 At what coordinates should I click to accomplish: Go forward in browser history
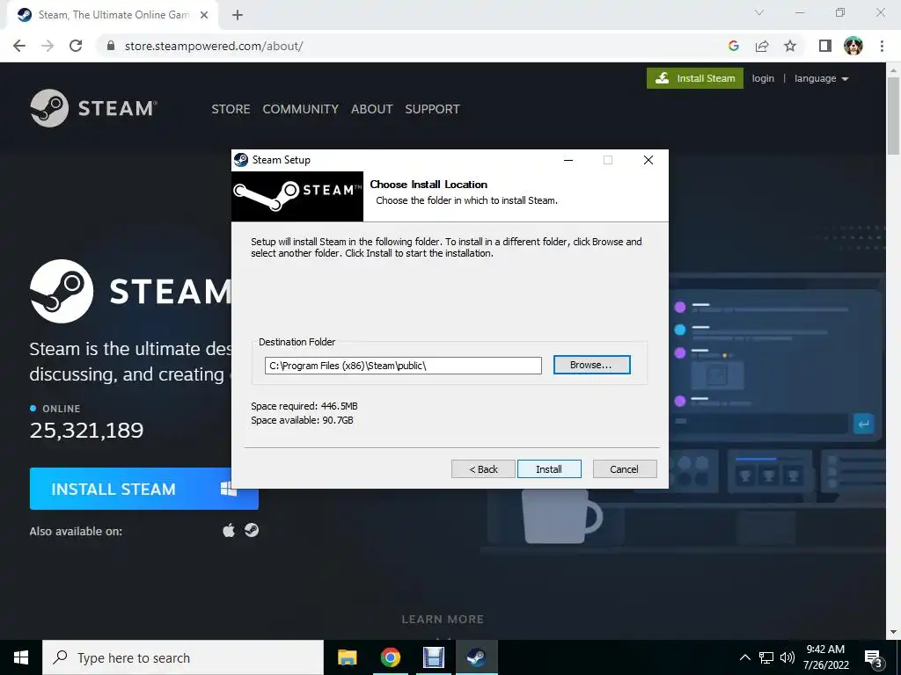coord(48,46)
